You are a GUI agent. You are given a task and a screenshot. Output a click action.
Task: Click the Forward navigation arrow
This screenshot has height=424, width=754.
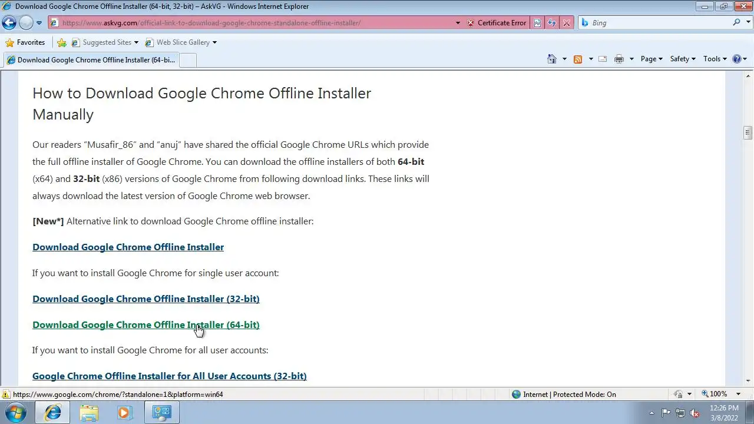coord(26,23)
